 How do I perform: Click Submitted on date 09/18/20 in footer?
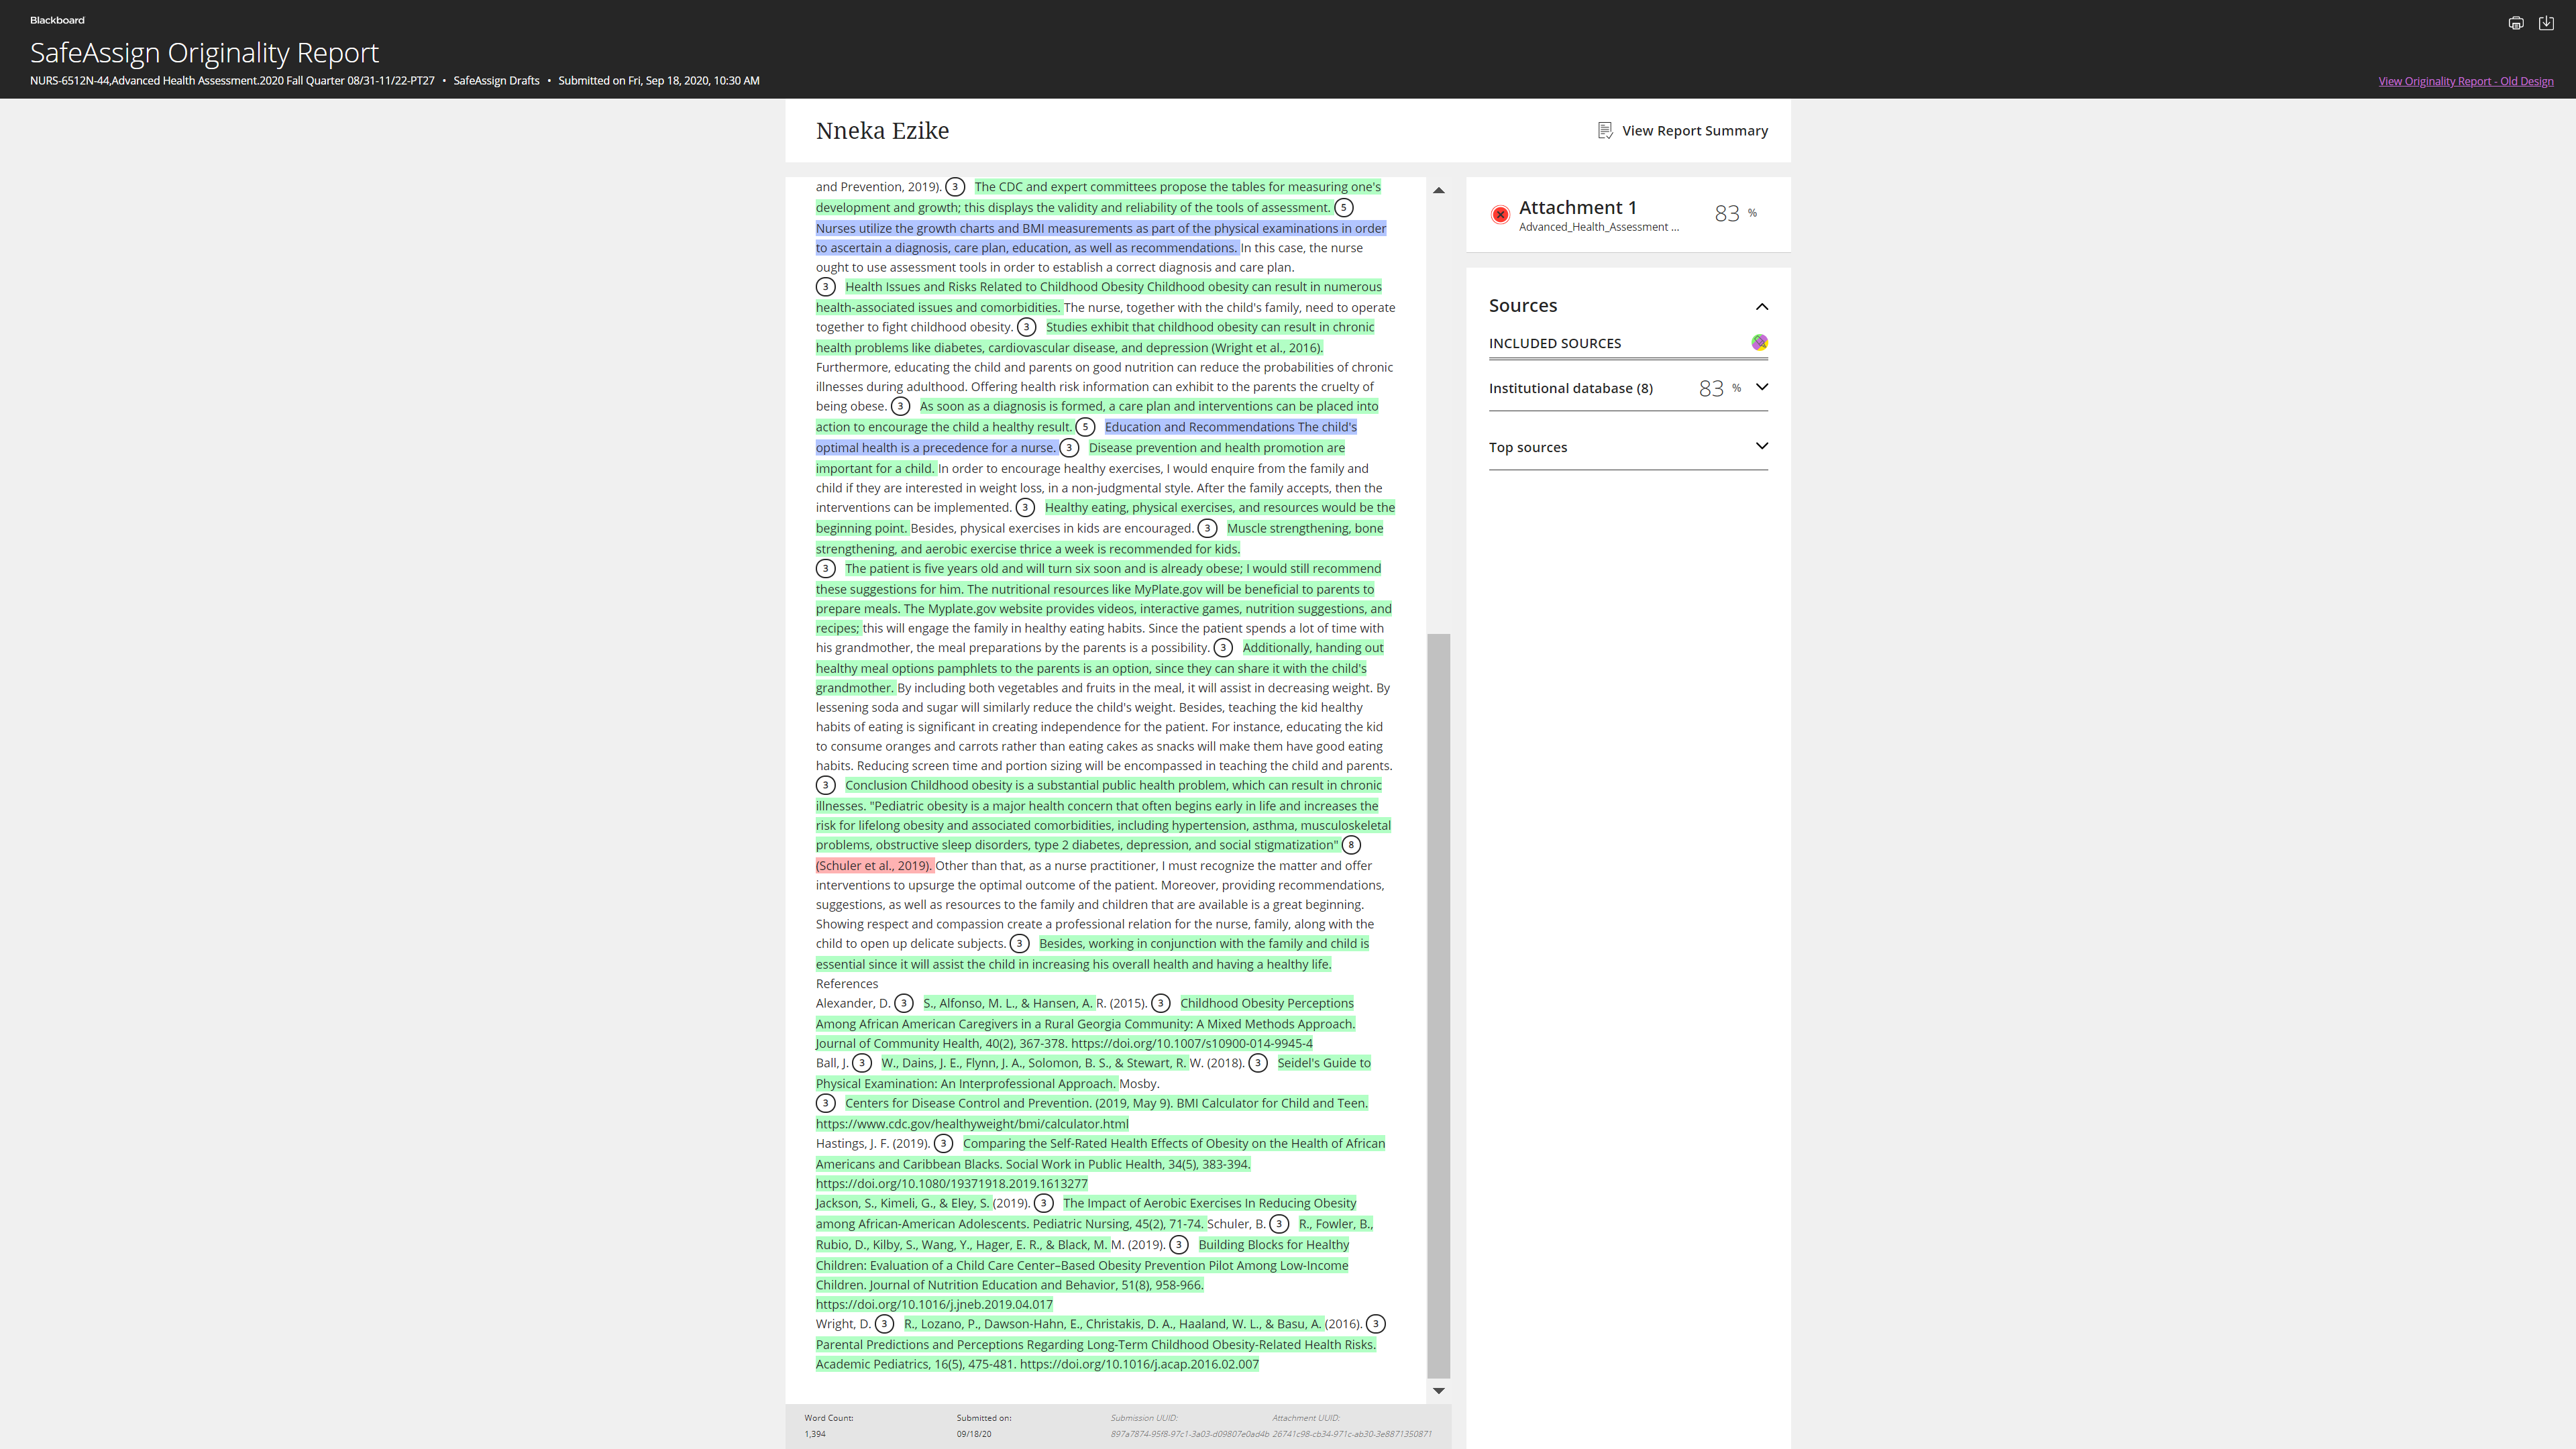[x=974, y=1434]
